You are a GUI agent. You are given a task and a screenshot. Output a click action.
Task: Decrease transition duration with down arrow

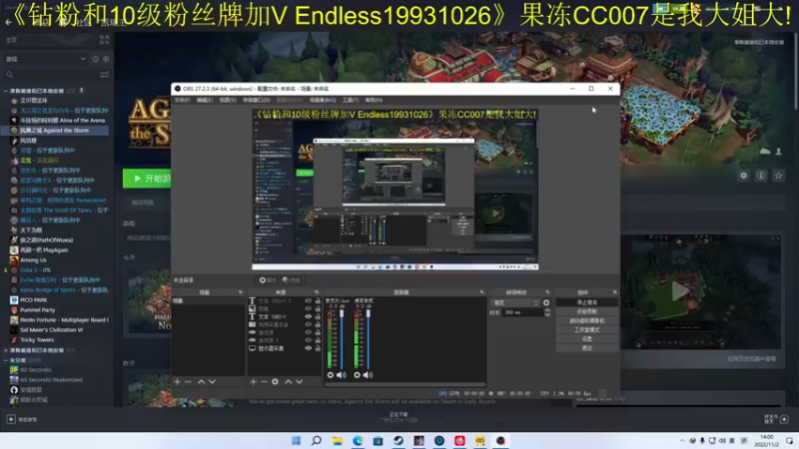pos(547,314)
